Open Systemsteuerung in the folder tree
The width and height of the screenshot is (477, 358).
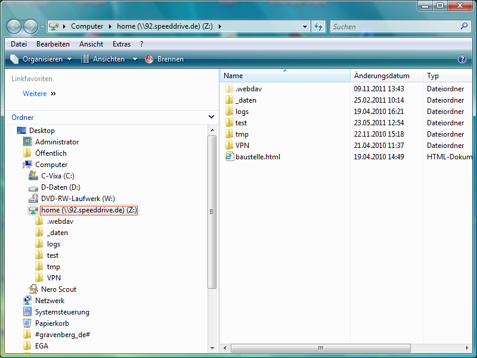pyautogui.click(x=62, y=312)
